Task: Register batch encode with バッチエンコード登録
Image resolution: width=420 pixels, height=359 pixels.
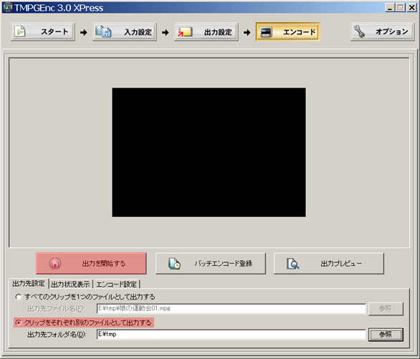Action: click(x=211, y=264)
